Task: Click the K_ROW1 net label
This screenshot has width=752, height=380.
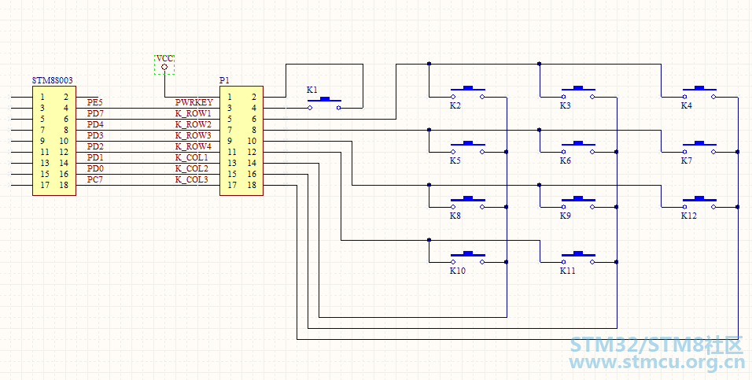Action: pyautogui.click(x=194, y=113)
